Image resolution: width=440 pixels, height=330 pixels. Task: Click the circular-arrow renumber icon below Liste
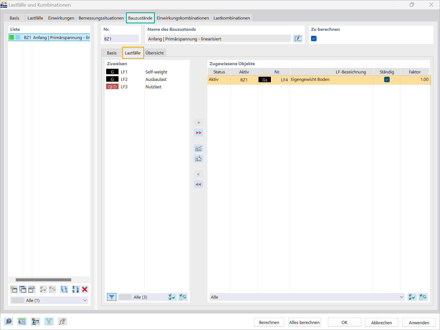[64, 289]
